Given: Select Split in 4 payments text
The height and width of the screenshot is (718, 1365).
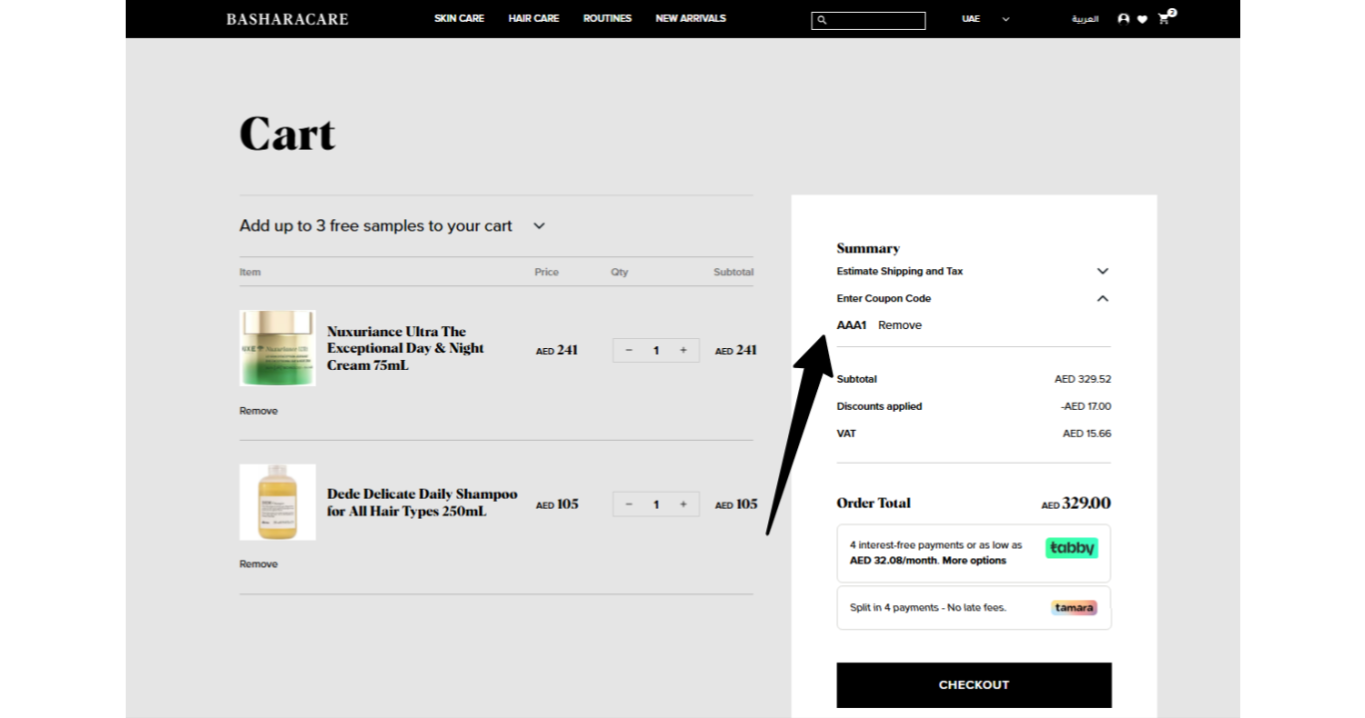Looking at the screenshot, I should 928,607.
